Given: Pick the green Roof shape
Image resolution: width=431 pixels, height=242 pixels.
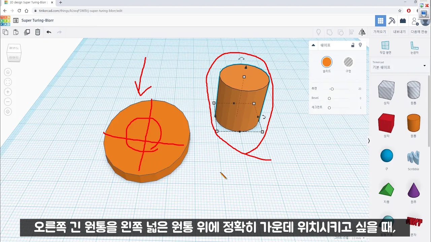Looking at the screenshot, I should click(x=386, y=190).
